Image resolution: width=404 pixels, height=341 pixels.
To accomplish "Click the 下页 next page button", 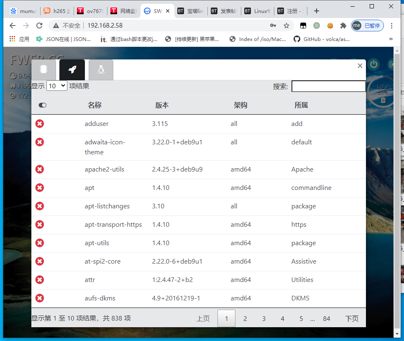I will pyautogui.click(x=352, y=318).
